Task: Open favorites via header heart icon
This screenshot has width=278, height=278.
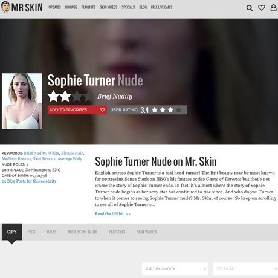Action: tap(262, 8)
